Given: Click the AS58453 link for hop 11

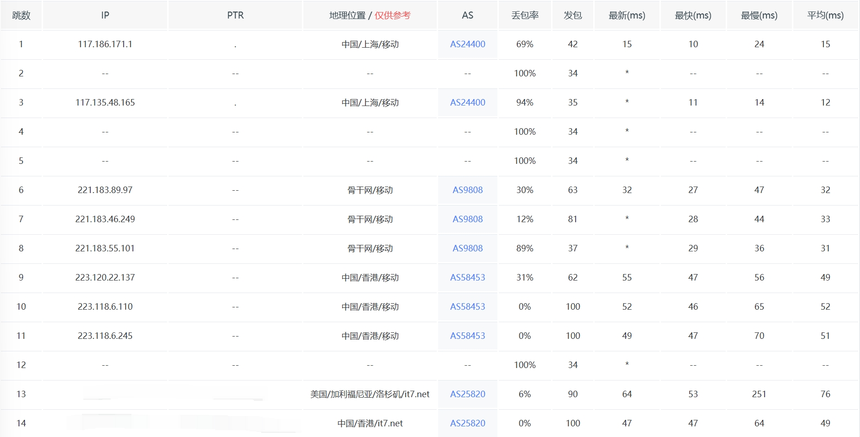Looking at the screenshot, I should [467, 336].
